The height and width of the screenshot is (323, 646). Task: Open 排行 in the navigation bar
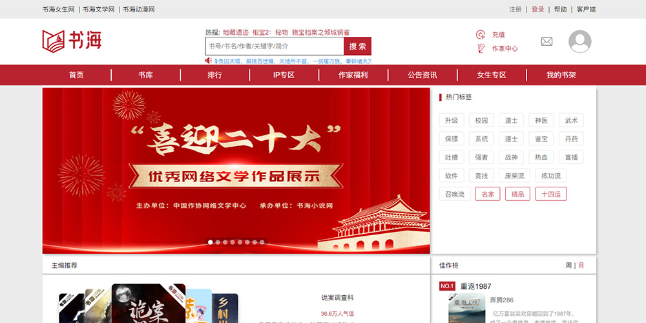pos(214,75)
